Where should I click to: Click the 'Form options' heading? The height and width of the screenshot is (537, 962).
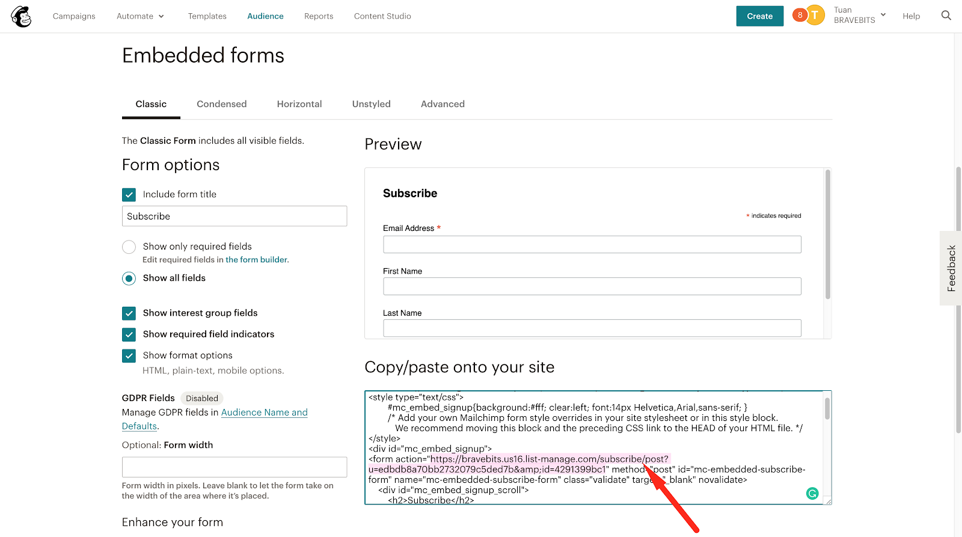171,165
